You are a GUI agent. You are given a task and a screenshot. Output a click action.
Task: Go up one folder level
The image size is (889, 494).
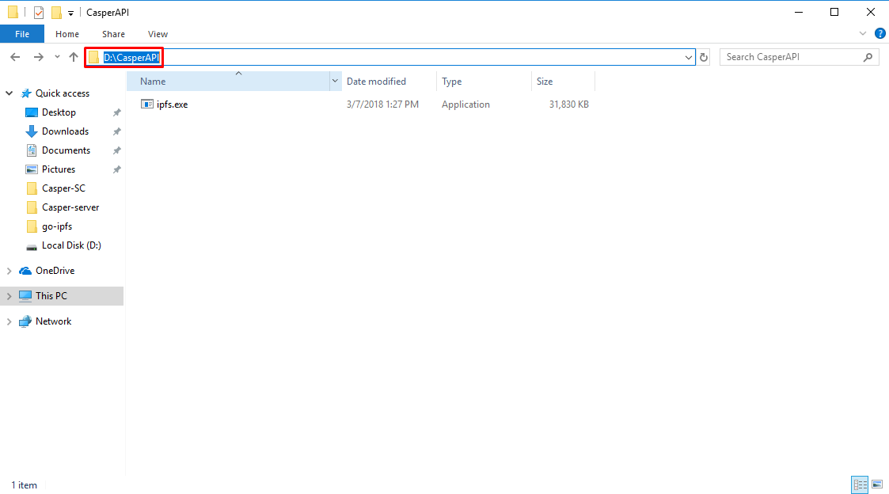click(x=73, y=57)
